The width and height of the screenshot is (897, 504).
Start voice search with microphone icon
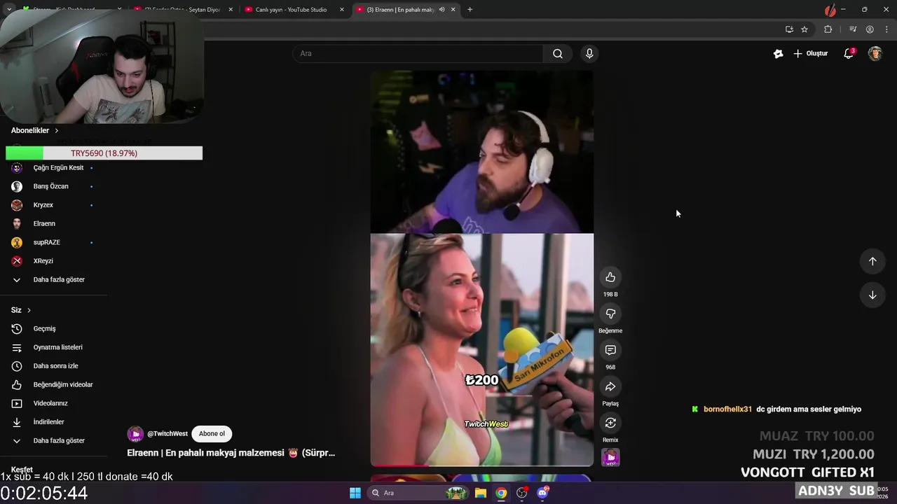(589, 53)
